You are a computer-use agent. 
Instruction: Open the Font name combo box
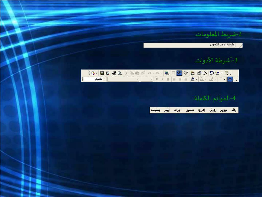coord(123,79)
